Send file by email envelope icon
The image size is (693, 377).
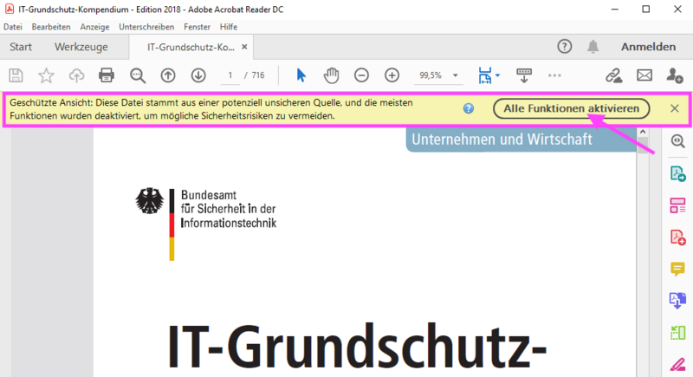(644, 75)
